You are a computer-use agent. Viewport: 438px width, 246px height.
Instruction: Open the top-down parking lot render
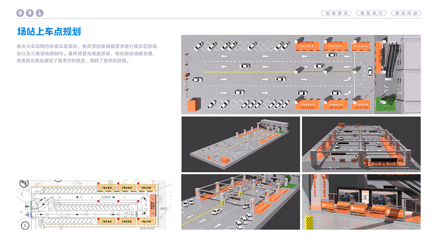[x=301, y=74]
